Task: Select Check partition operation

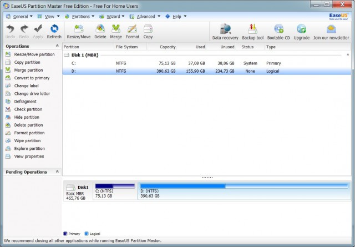Action: click(x=24, y=109)
